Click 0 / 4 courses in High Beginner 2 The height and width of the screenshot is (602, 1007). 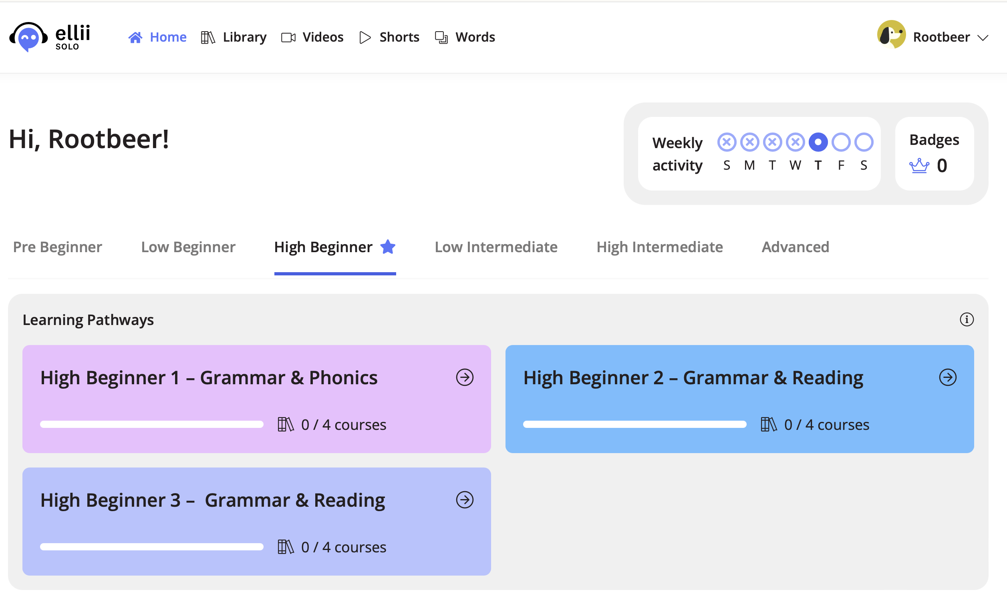(827, 425)
